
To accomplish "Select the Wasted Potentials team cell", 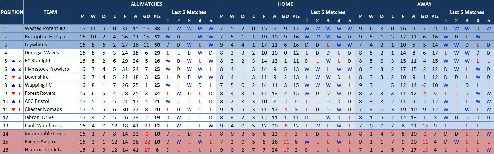I will 45,28.
